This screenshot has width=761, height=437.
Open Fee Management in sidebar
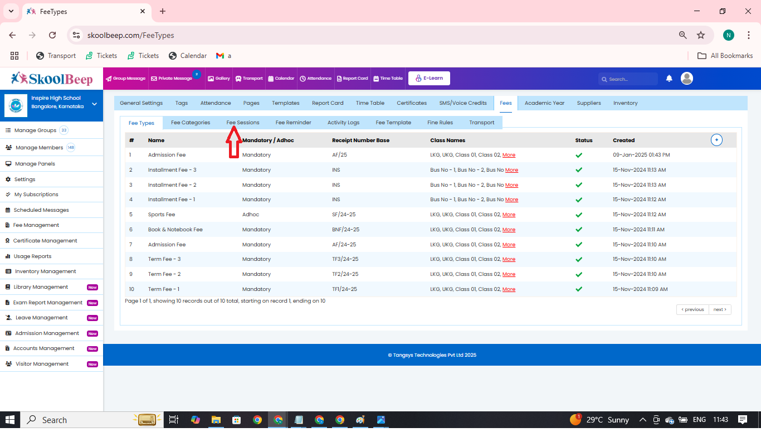point(36,225)
